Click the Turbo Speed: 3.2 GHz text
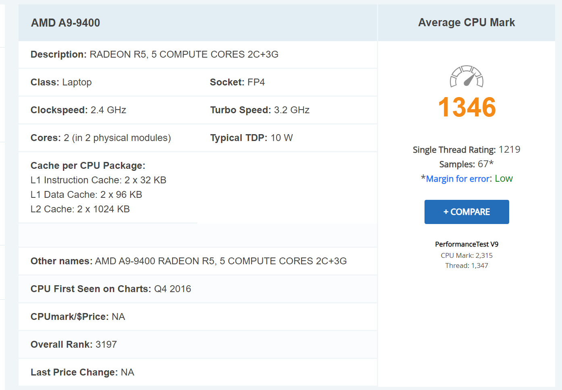 pyautogui.click(x=260, y=110)
